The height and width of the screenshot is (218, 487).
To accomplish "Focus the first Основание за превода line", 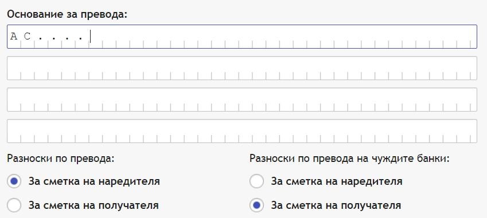I will pos(241,37).
